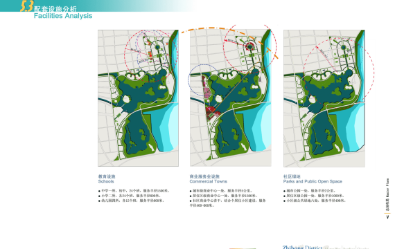Click the Parks and Public Open Space map
The height and width of the screenshot is (249, 395).
[x=324, y=98]
